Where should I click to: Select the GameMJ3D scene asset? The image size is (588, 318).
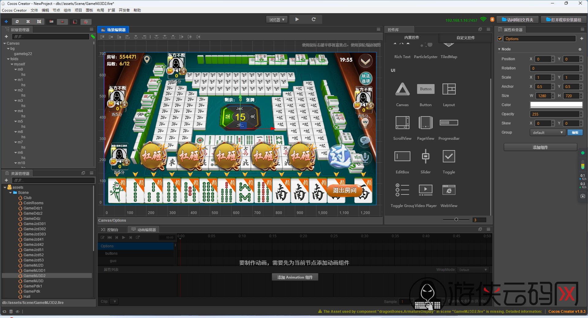[33, 281]
